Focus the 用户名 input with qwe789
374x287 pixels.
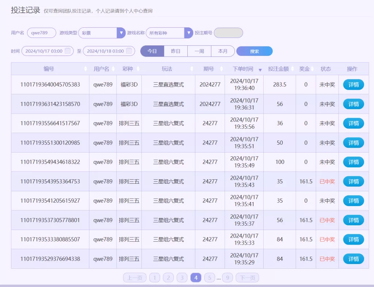click(42, 33)
